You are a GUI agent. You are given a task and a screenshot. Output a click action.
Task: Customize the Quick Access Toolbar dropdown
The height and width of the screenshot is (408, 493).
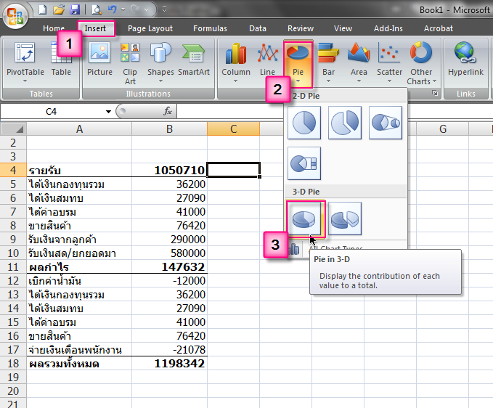click(x=164, y=9)
